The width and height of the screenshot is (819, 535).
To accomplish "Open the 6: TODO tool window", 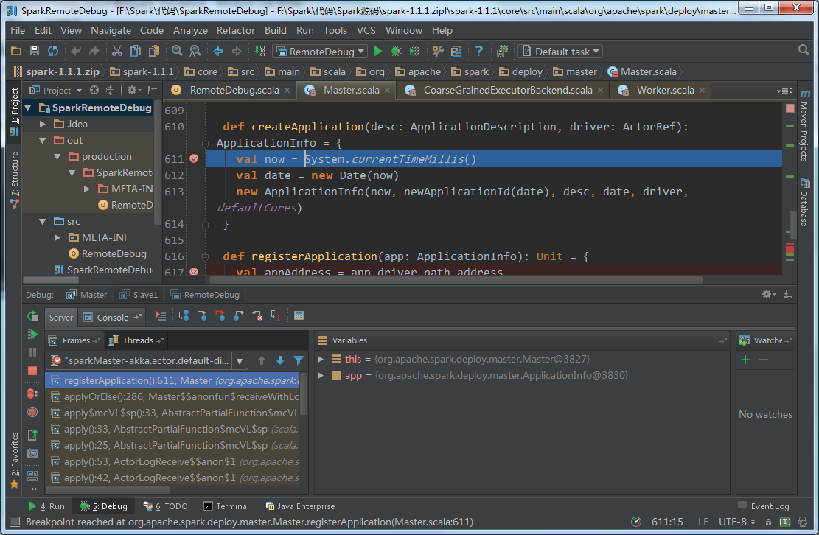I will click(x=166, y=506).
